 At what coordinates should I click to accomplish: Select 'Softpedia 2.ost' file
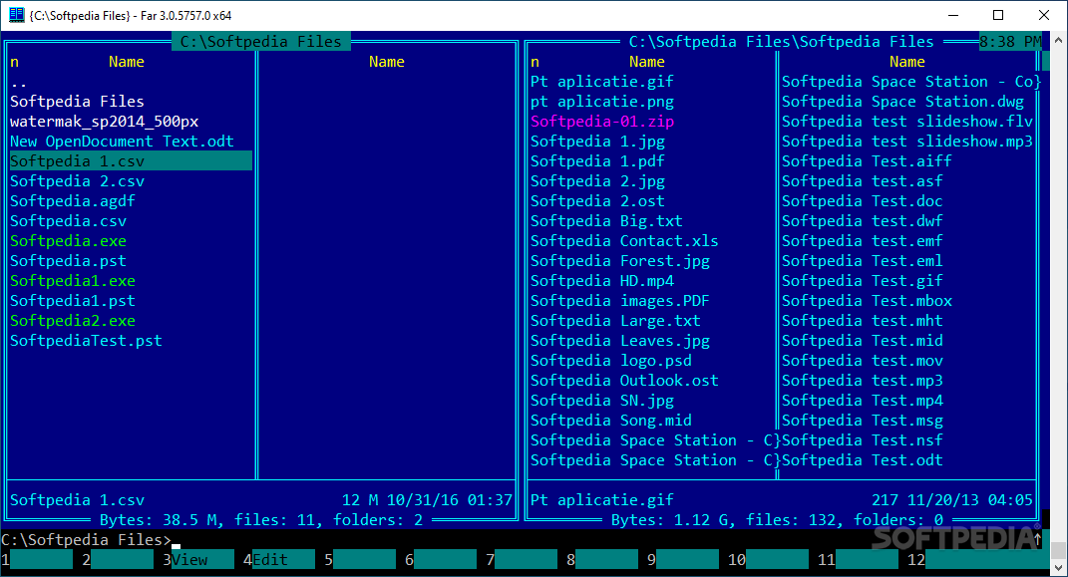(x=597, y=201)
